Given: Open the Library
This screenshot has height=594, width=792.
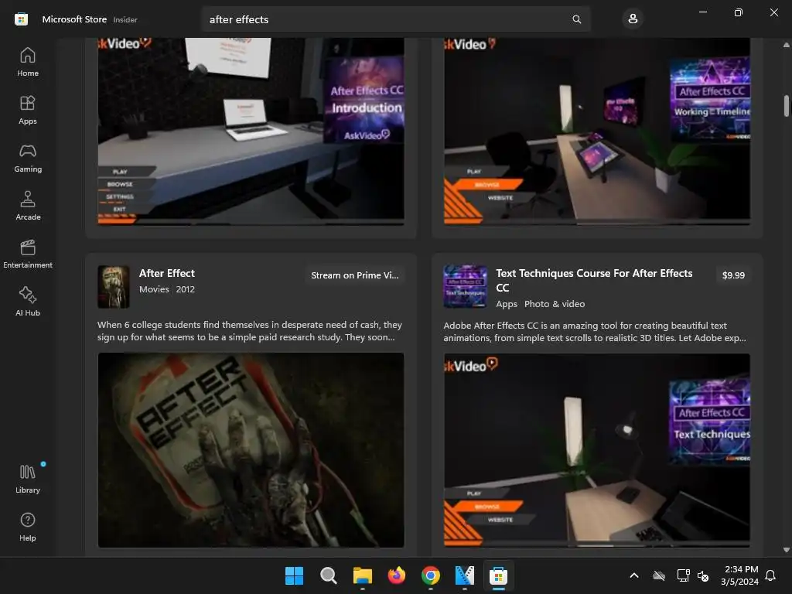Looking at the screenshot, I should pyautogui.click(x=28, y=480).
